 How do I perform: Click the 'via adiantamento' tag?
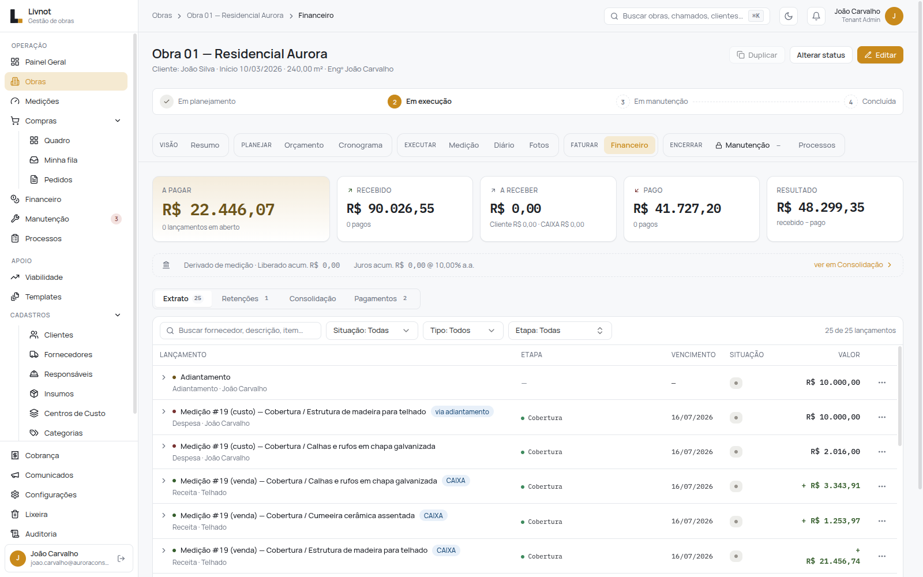[462, 411]
